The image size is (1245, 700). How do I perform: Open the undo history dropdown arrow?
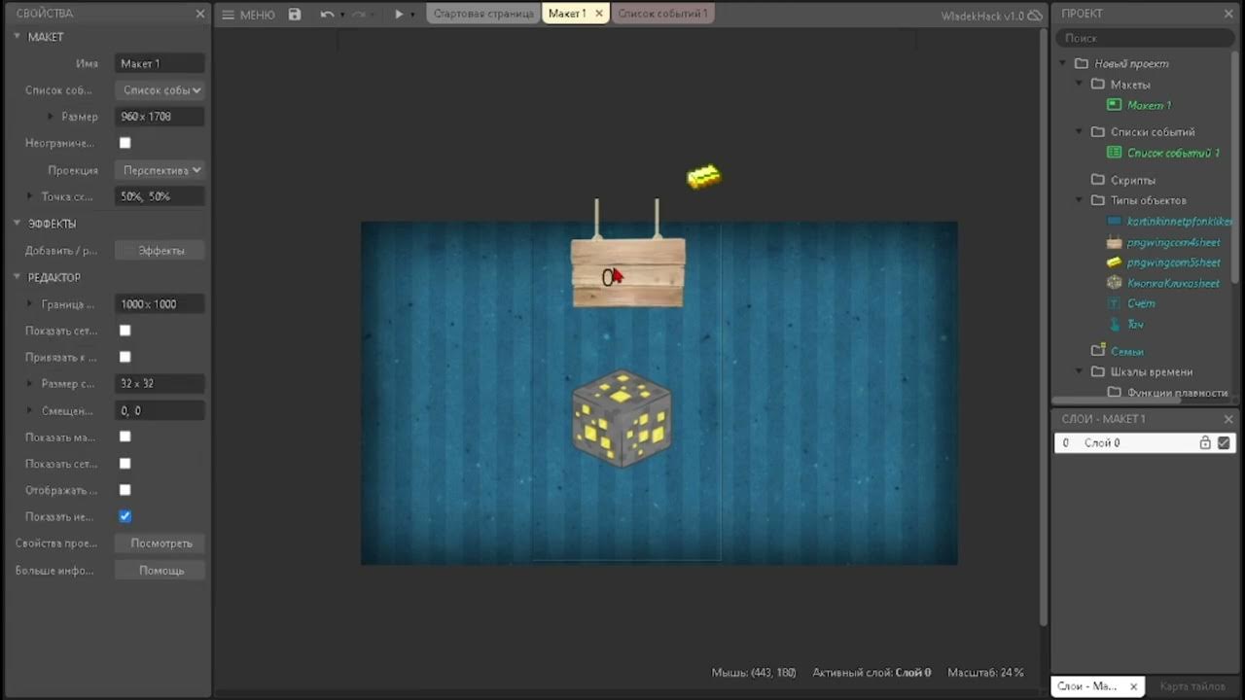coord(341,16)
